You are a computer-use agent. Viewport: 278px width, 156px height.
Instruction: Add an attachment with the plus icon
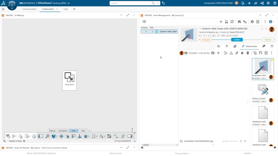pos(218,53)
